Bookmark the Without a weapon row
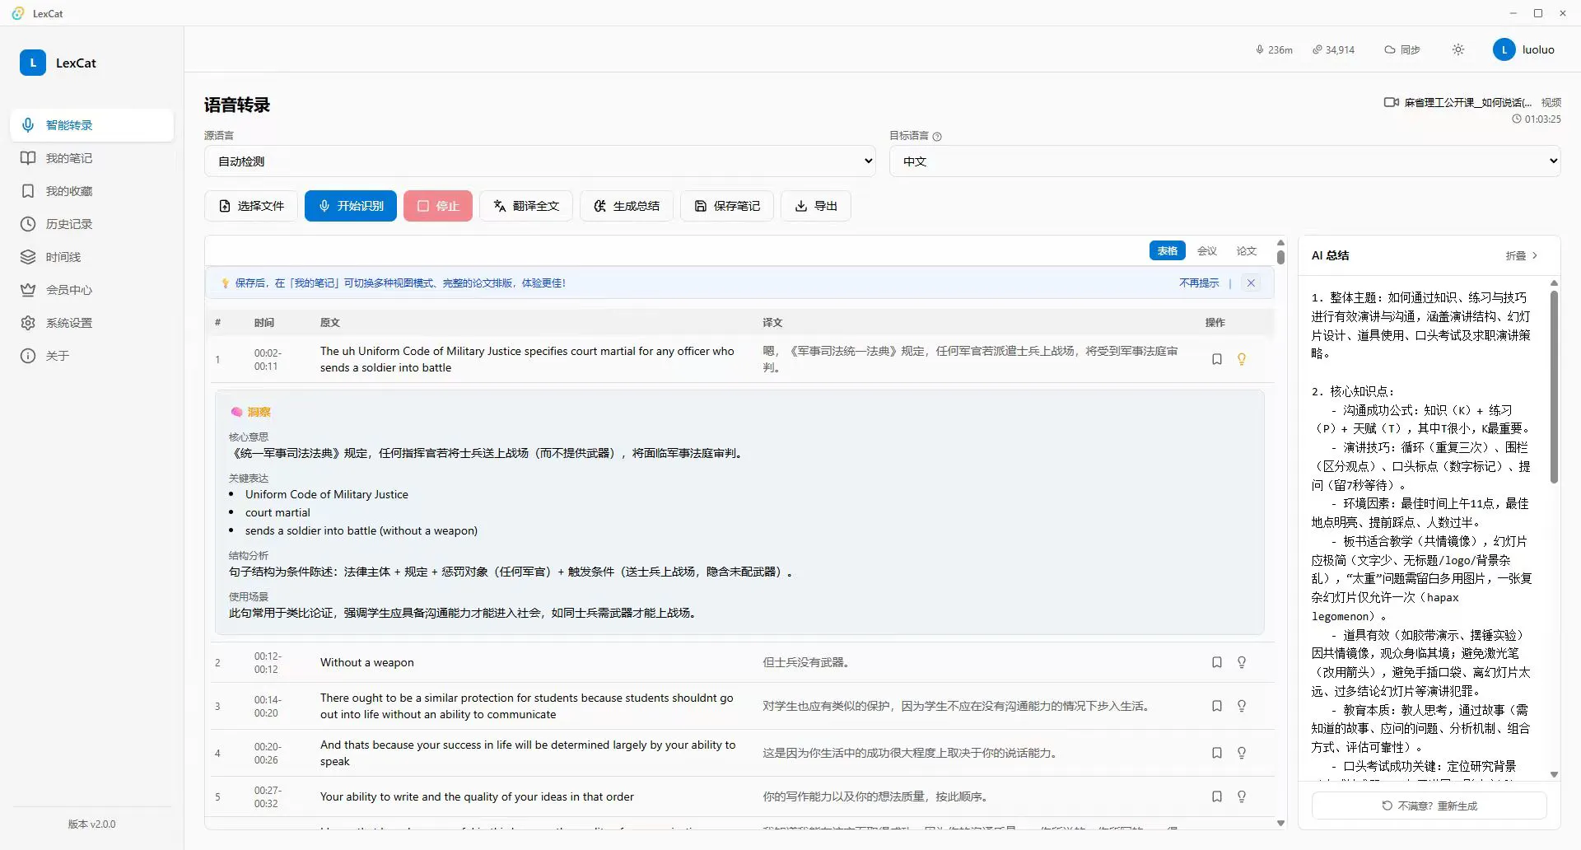The height and width of the screenshot is (850, 1581). tap(1217, 662)
